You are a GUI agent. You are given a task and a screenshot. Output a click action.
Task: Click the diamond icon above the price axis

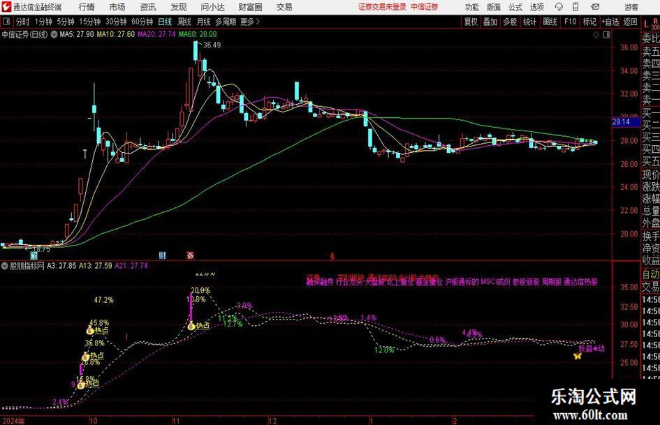(x=596, y=35)
